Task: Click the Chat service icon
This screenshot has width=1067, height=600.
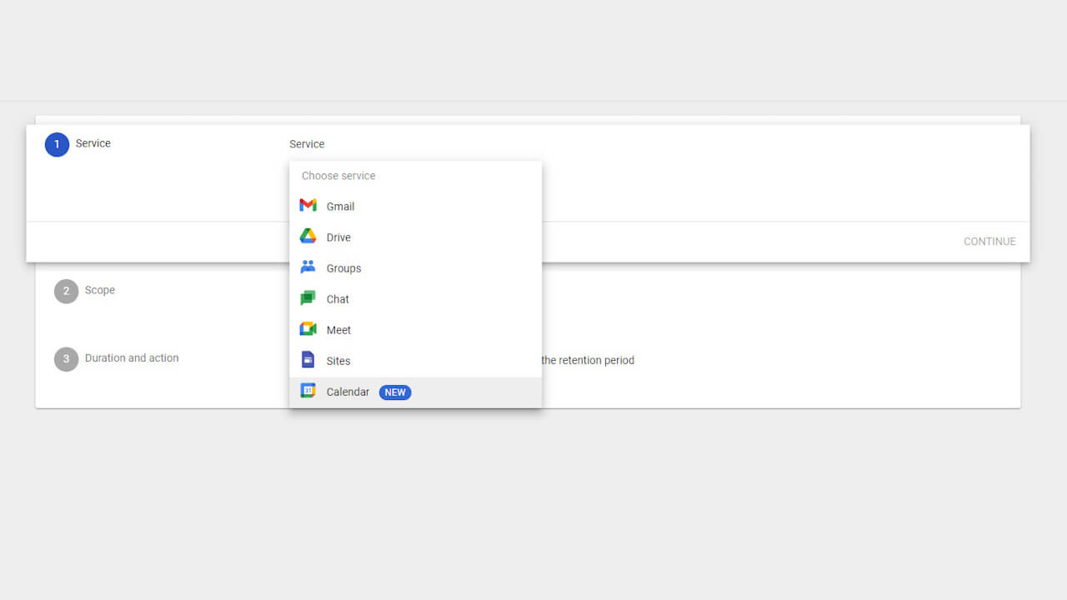Action: pos(308,298)
